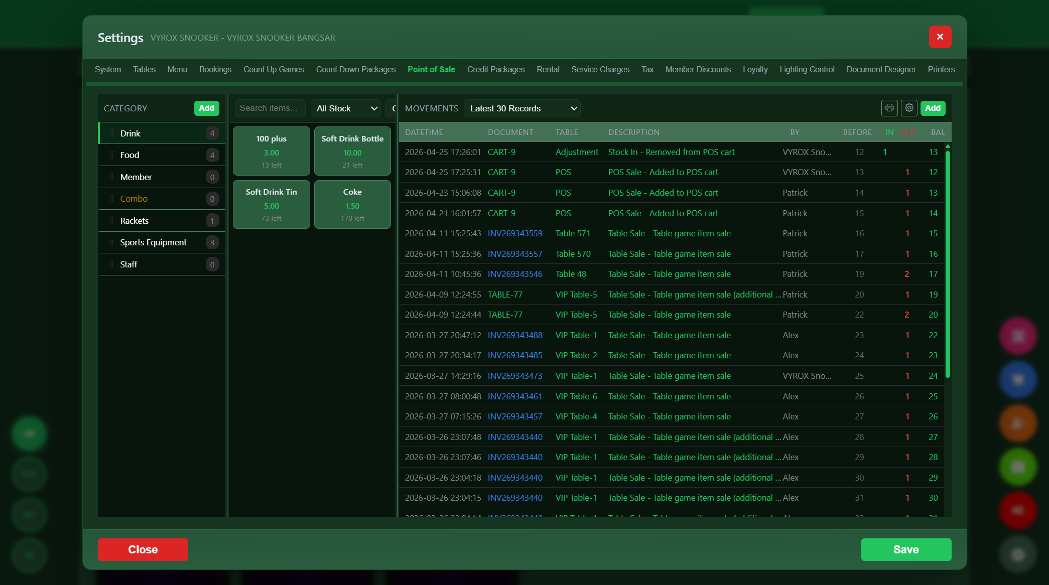The height and width of the screenshot is (585, 1049).
Task: Switch to the Loyalty tab
Action: click(755, 69)
